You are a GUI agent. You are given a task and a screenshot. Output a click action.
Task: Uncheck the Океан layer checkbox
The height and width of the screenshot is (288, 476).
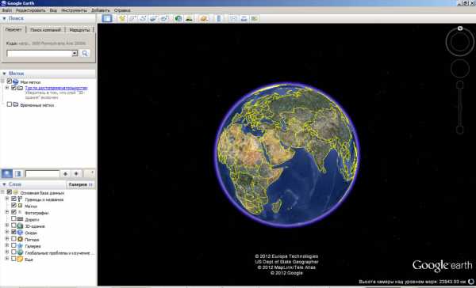click(13, 232)
